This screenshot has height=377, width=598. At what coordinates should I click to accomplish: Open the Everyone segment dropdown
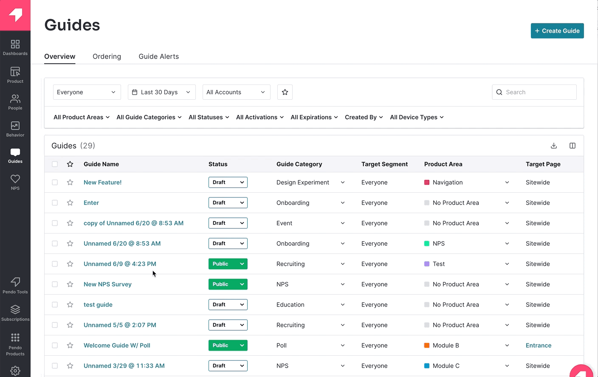[x=87, y=92]
